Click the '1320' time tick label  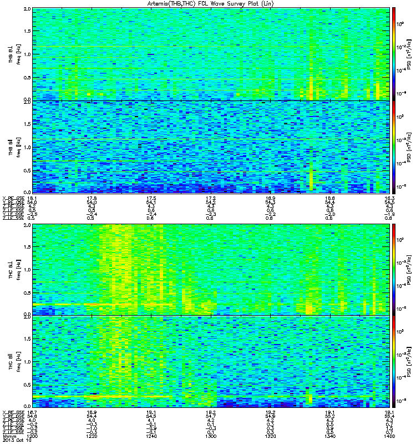click(x=270, y=436)
